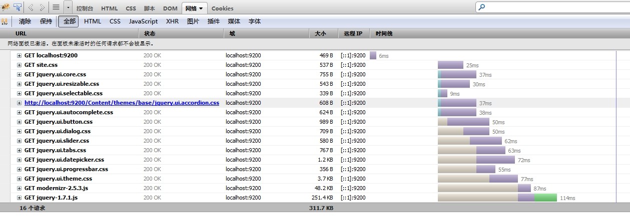Click the jquery-1.7.1.js green timeline bar
630x216 pixels.
[545, 198]
